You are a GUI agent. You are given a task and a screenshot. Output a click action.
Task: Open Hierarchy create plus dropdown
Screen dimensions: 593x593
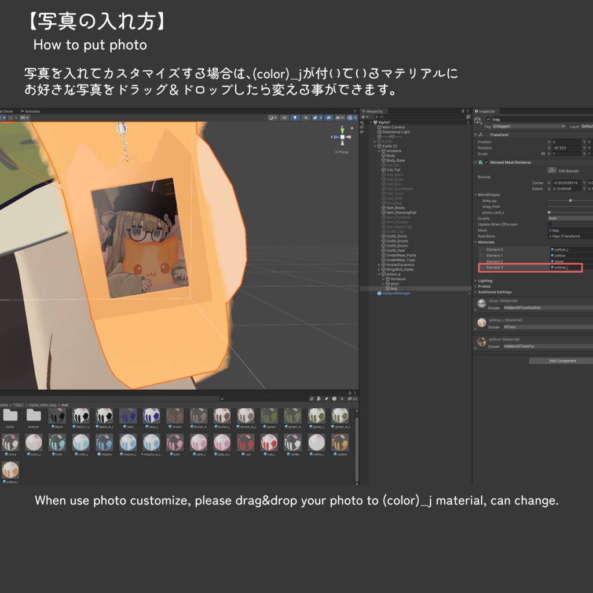[365, 117]
